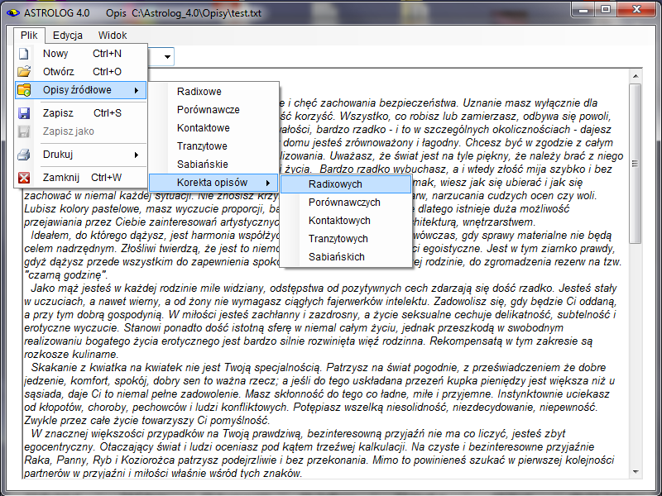The height and width of the screenshot is (496, 662).
Task: Click the line starting "rozkosze kulinarne"
Action: 71,355
